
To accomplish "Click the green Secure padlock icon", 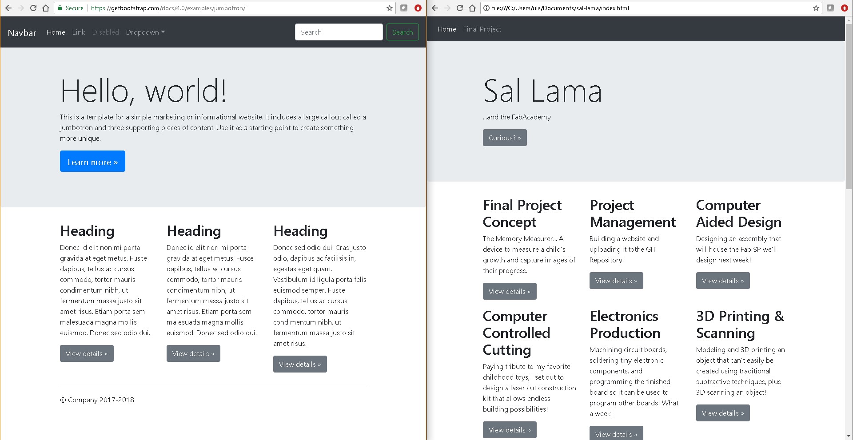I will point(60,8).
